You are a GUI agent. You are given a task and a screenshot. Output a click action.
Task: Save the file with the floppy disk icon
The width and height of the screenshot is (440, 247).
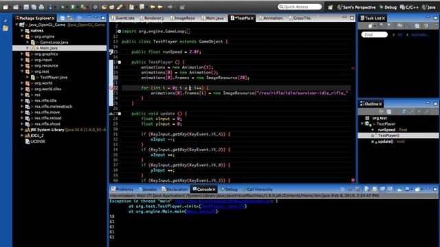click(x=26, y=7)
